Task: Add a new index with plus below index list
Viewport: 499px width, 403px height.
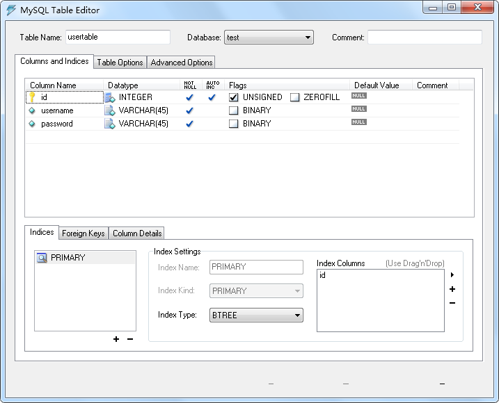Action: pyautogui.click(x=116, y=339)
